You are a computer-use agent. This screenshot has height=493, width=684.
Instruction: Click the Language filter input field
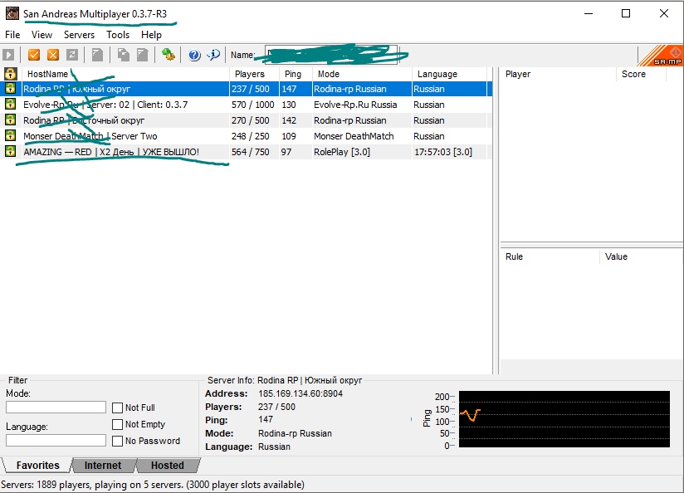coord(56,440)
